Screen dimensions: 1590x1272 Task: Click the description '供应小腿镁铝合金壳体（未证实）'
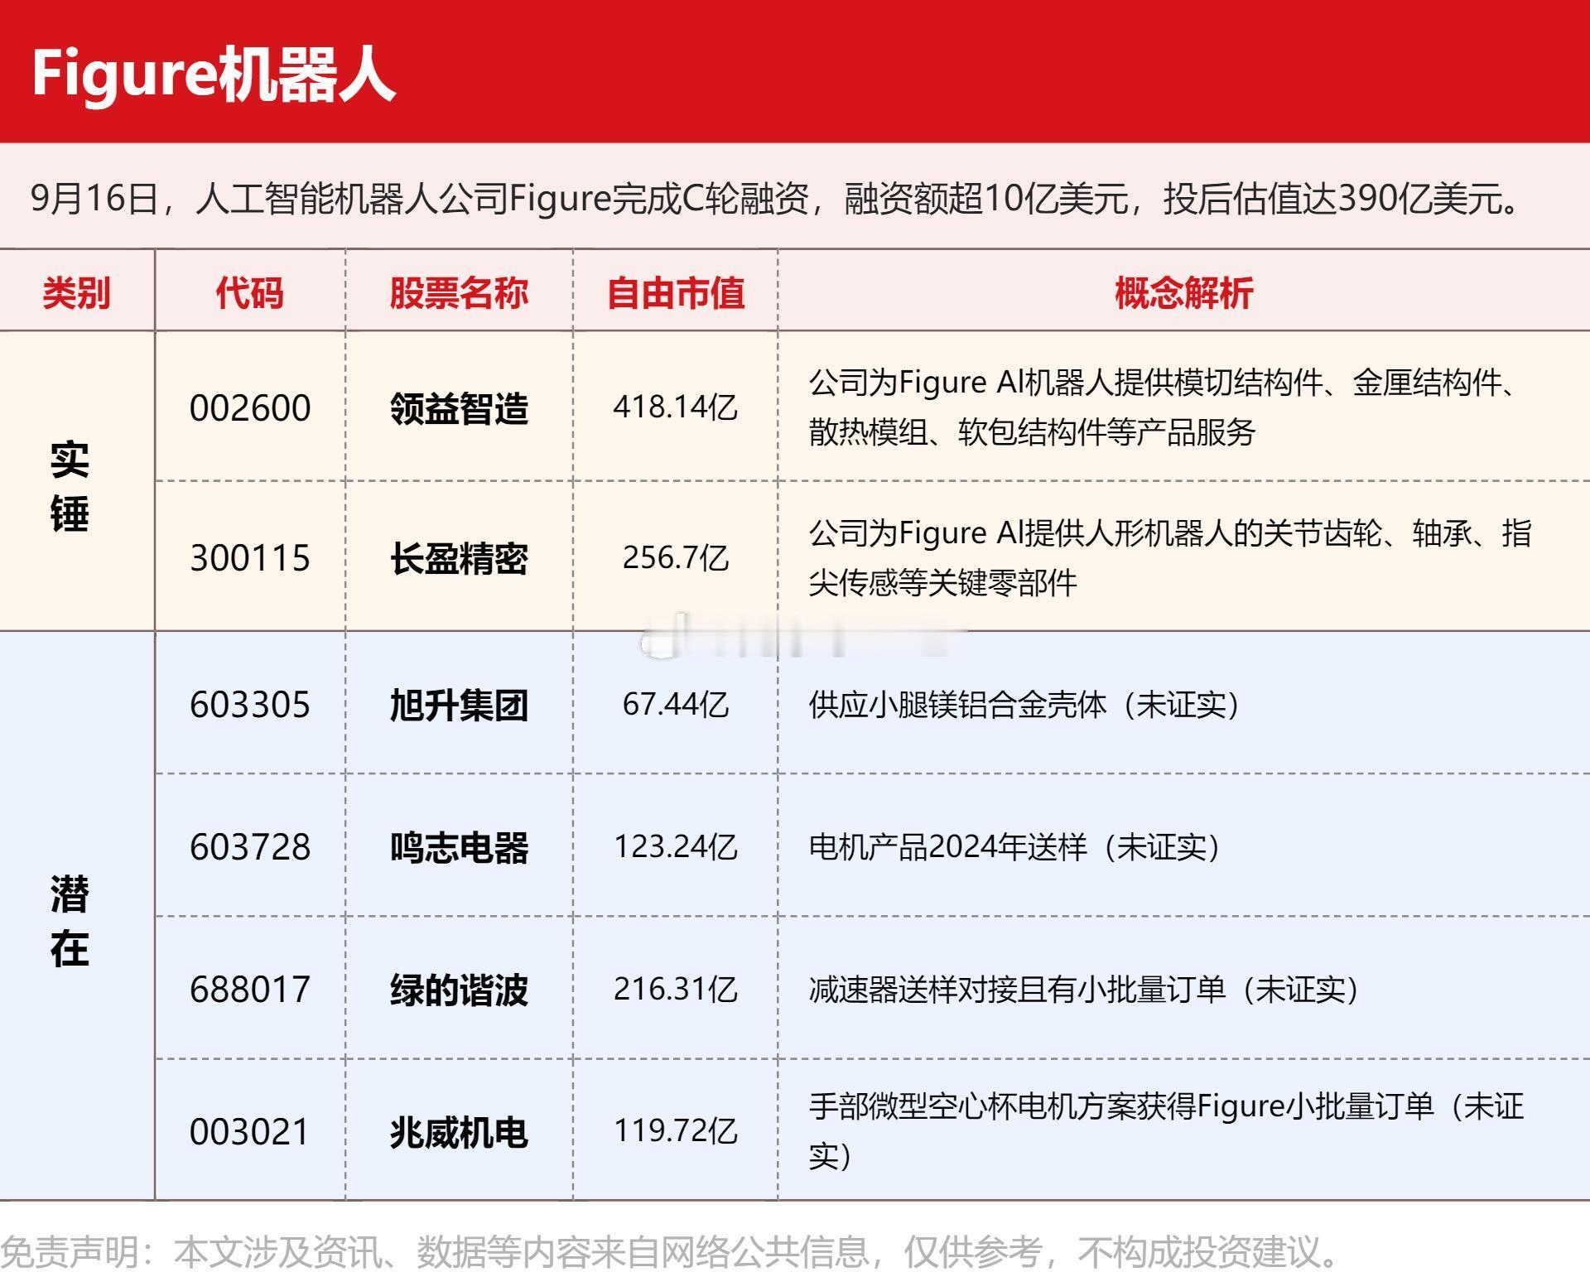pyautogui.click(x=1024, y=705)
